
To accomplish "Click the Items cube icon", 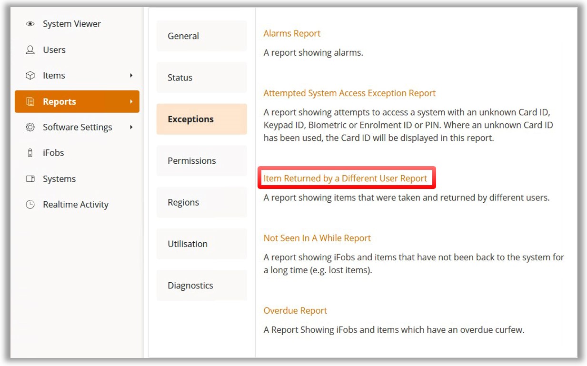I will pos(30,76).
